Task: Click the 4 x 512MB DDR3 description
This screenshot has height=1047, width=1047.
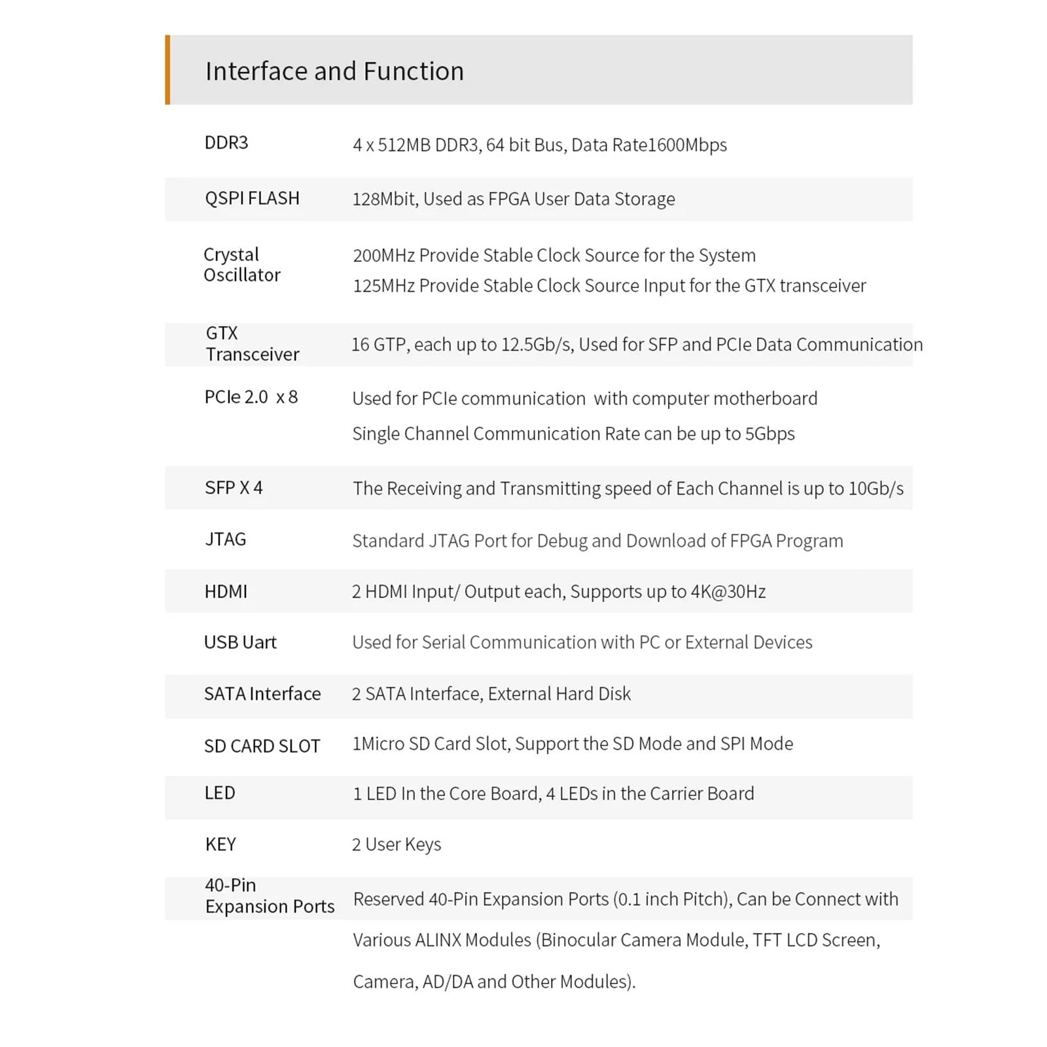Action: (539, 145)
